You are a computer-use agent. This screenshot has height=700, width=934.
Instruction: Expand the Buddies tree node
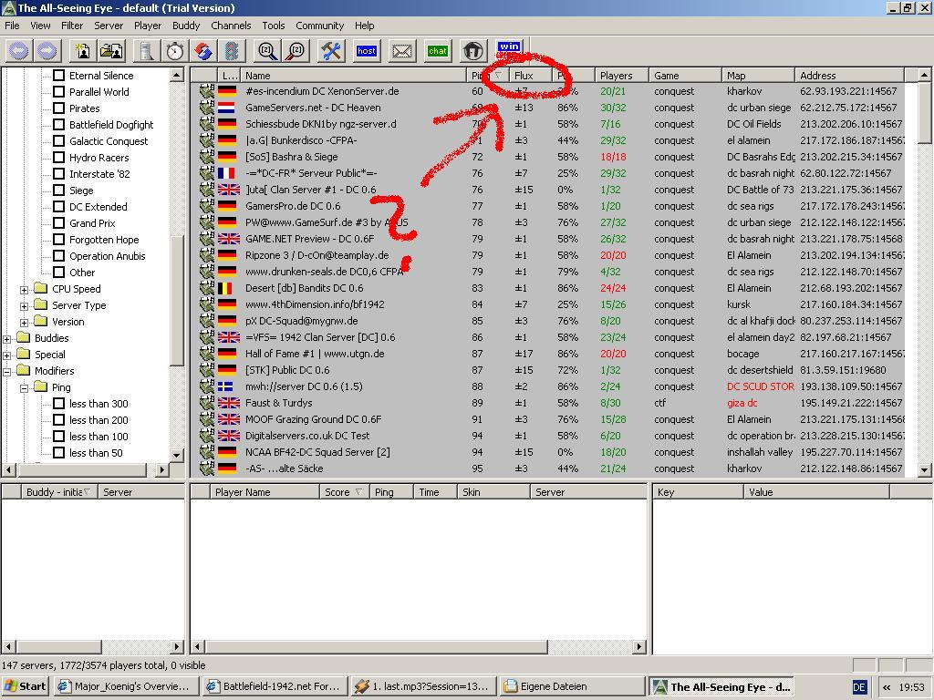click(7, 339)
